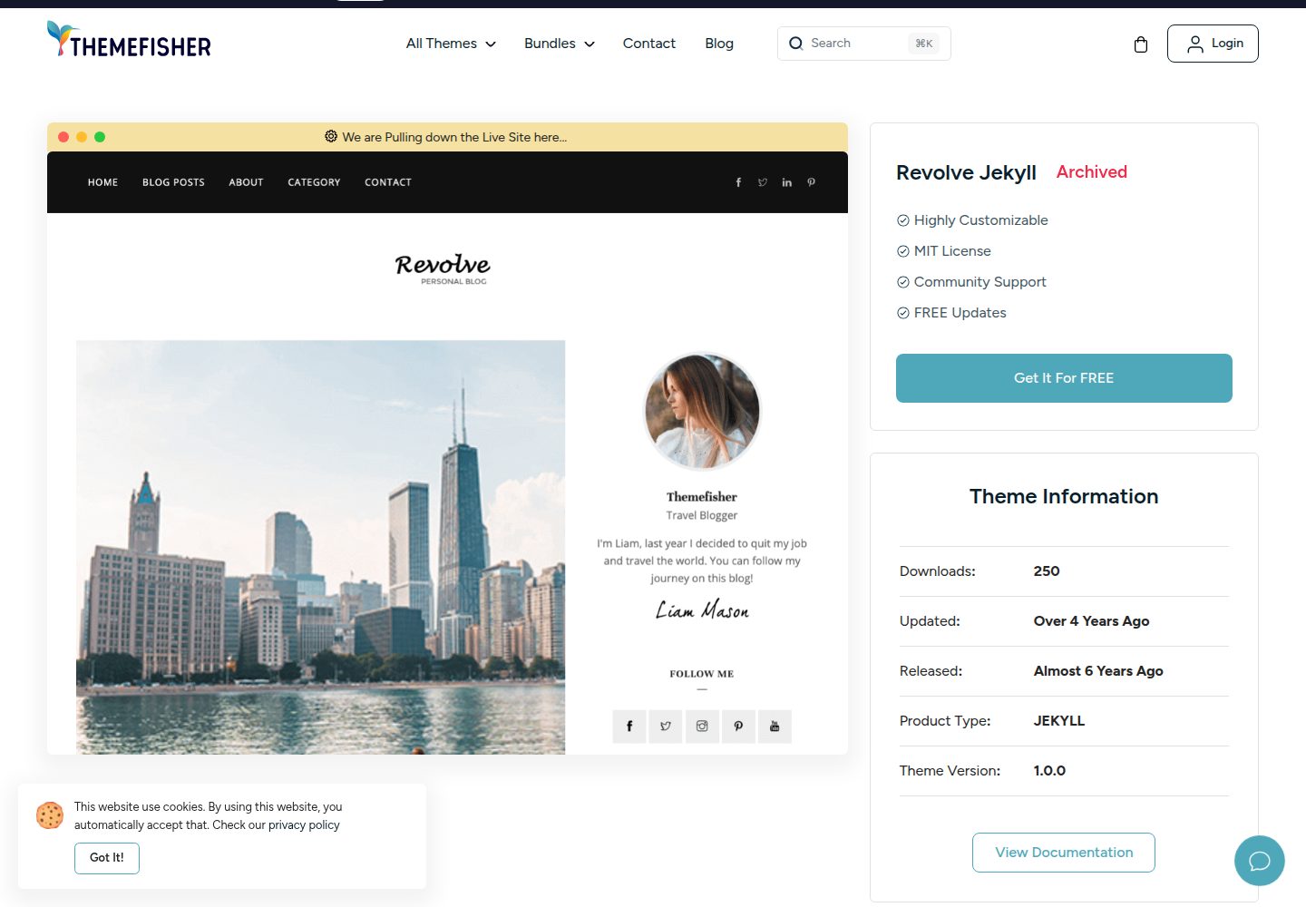Click Twitter icon in preview header
Image resolution: width=1306 pixels, height=907 pixels.
(763, 182)
